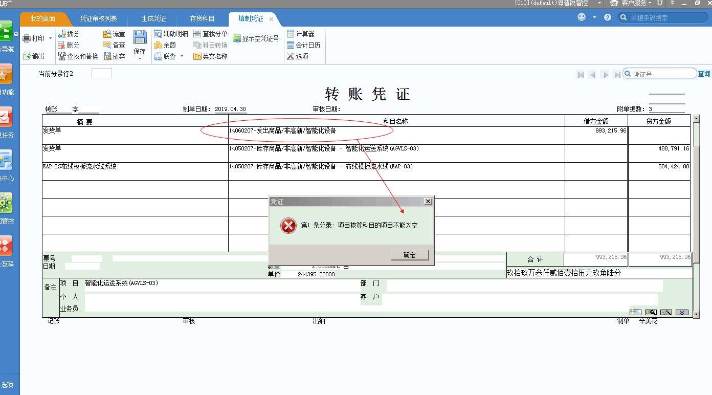Screen dimensions: 712x395
Task: Go to the previous voucher arrow
Action: 592,75
